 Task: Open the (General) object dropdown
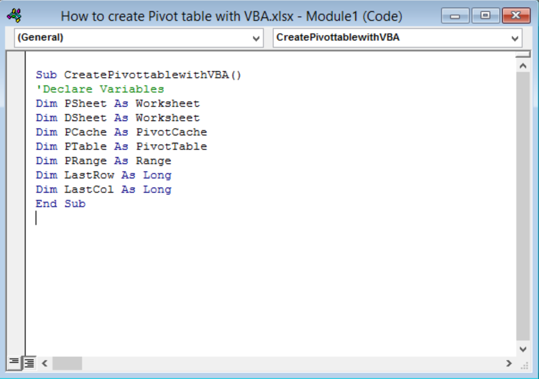tap(257, 38)
